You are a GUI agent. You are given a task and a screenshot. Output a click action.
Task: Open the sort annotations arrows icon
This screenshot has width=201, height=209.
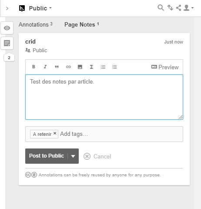(x=170, y=8)
